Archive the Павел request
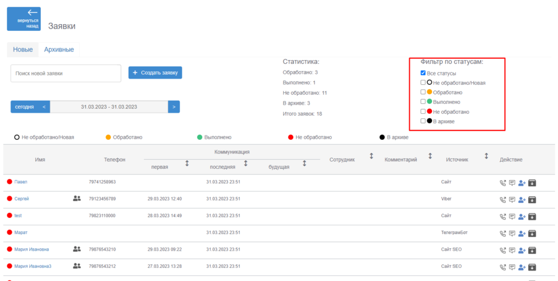The height and width of the screenshot is (281, 558). point(532,183)
